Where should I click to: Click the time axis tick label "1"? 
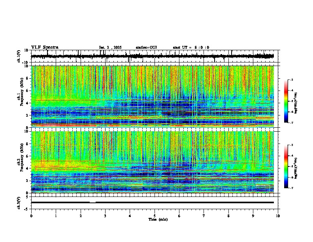pyautogui.click(x=56, y=216)
